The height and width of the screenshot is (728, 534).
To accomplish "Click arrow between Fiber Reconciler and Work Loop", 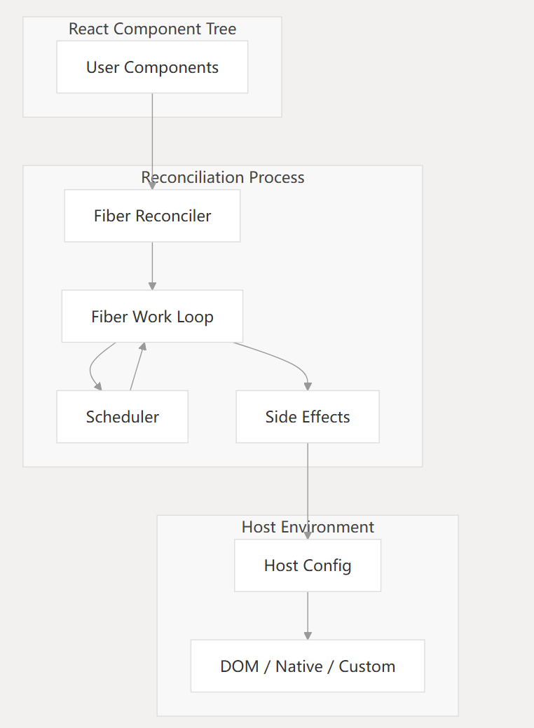I will click(x=152, y=266).
